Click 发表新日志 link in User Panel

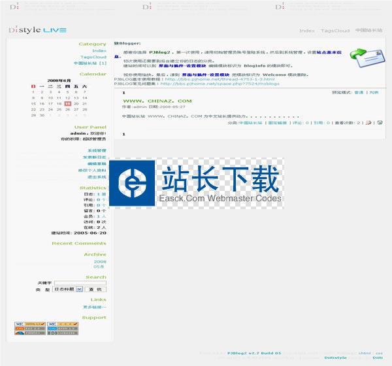[x=94, y=158]
